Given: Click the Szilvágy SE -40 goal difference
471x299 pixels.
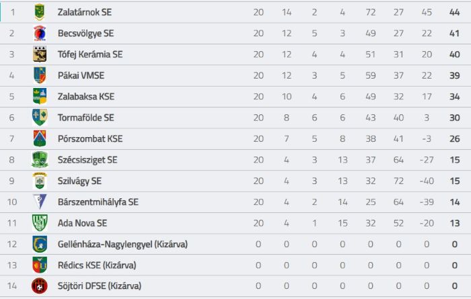Looking at the screenshot, I should pos(427,181).
